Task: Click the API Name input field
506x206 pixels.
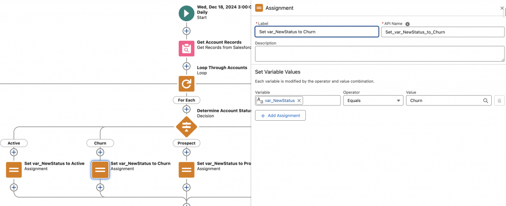Action: 442,32
